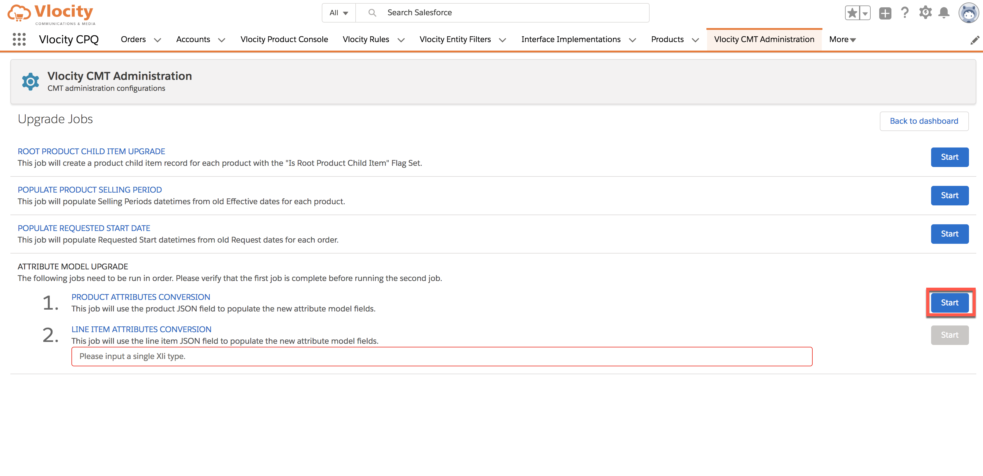Click the Xli type input field
Screen dimensions: 983x476
pos(441,357)
